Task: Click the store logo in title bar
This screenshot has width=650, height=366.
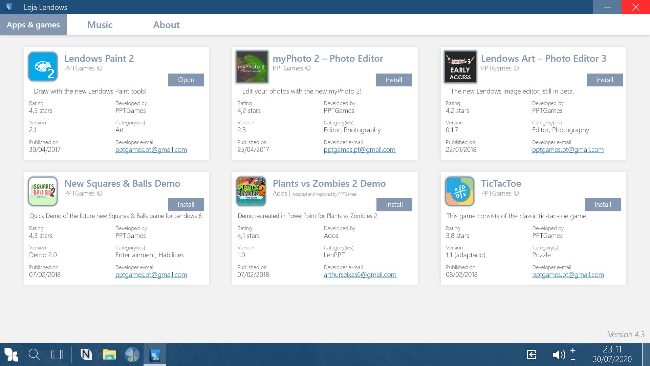Action: pos(9,7)
